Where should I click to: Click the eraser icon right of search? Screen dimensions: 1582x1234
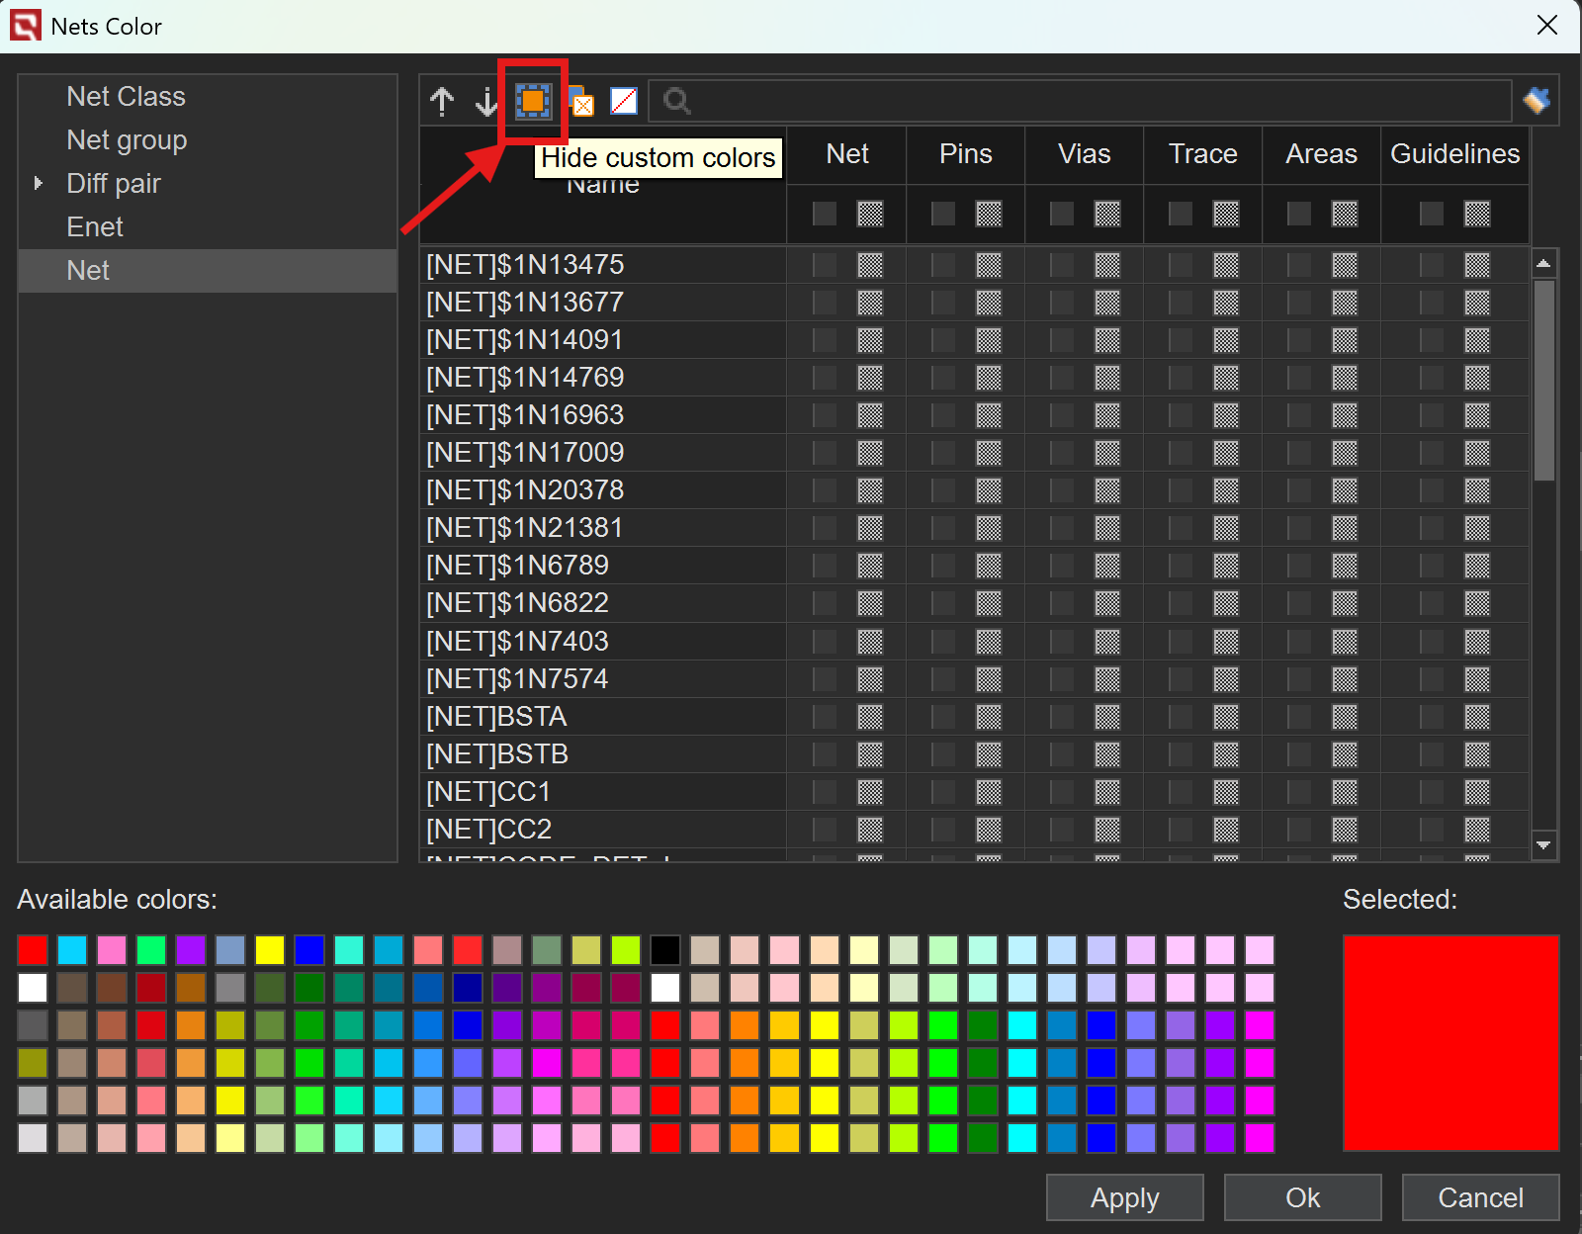coord(1537,101)
